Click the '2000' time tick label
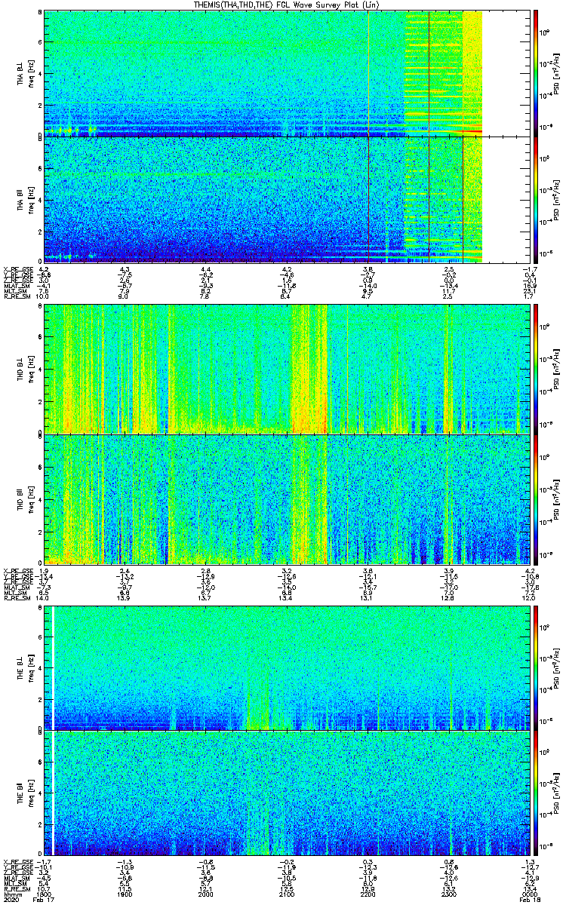 [x=205, y=894]
